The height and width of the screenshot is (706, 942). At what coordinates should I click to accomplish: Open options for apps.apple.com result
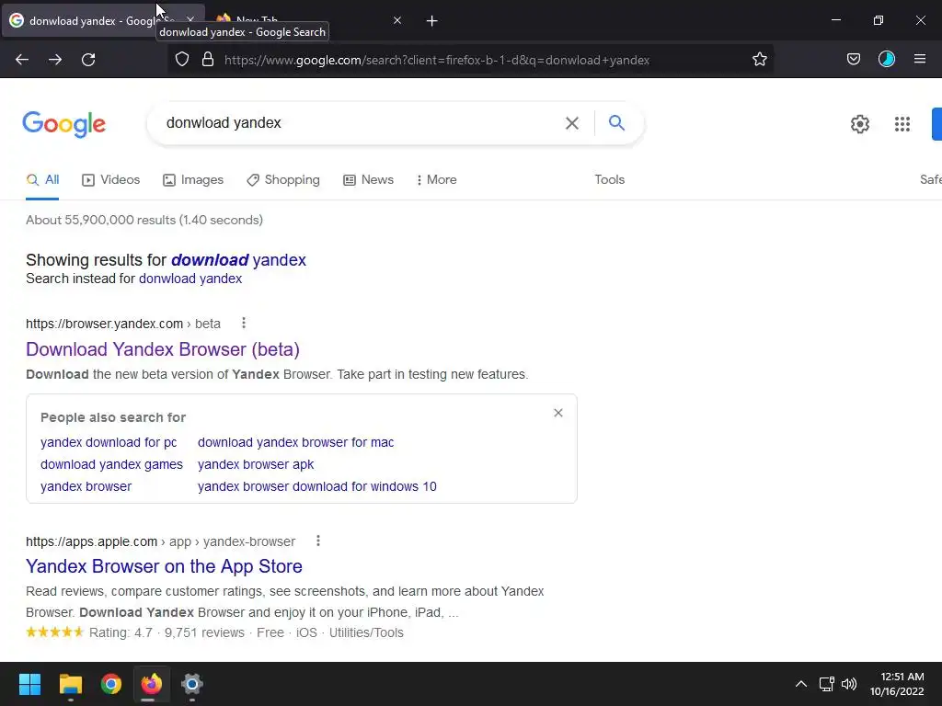coord(317,541)
